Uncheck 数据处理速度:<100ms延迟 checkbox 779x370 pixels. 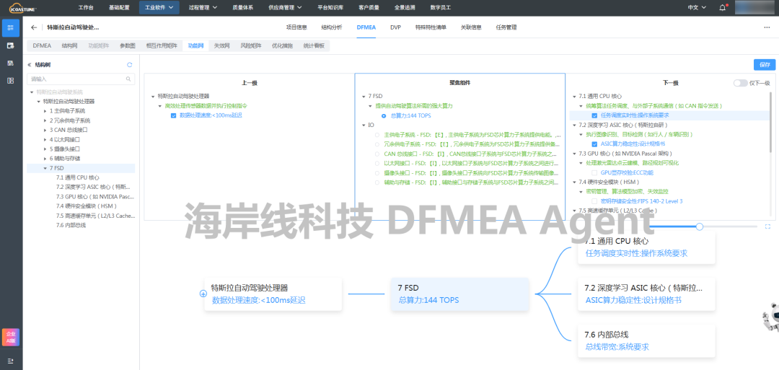point(174,115)
